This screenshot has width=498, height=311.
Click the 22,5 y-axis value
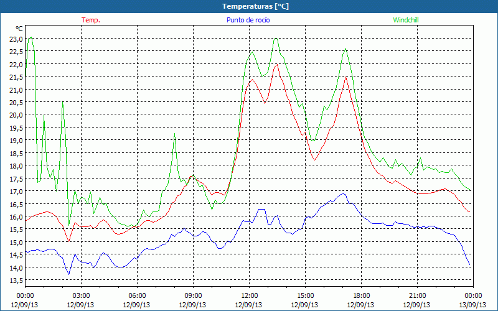(17, 52)
